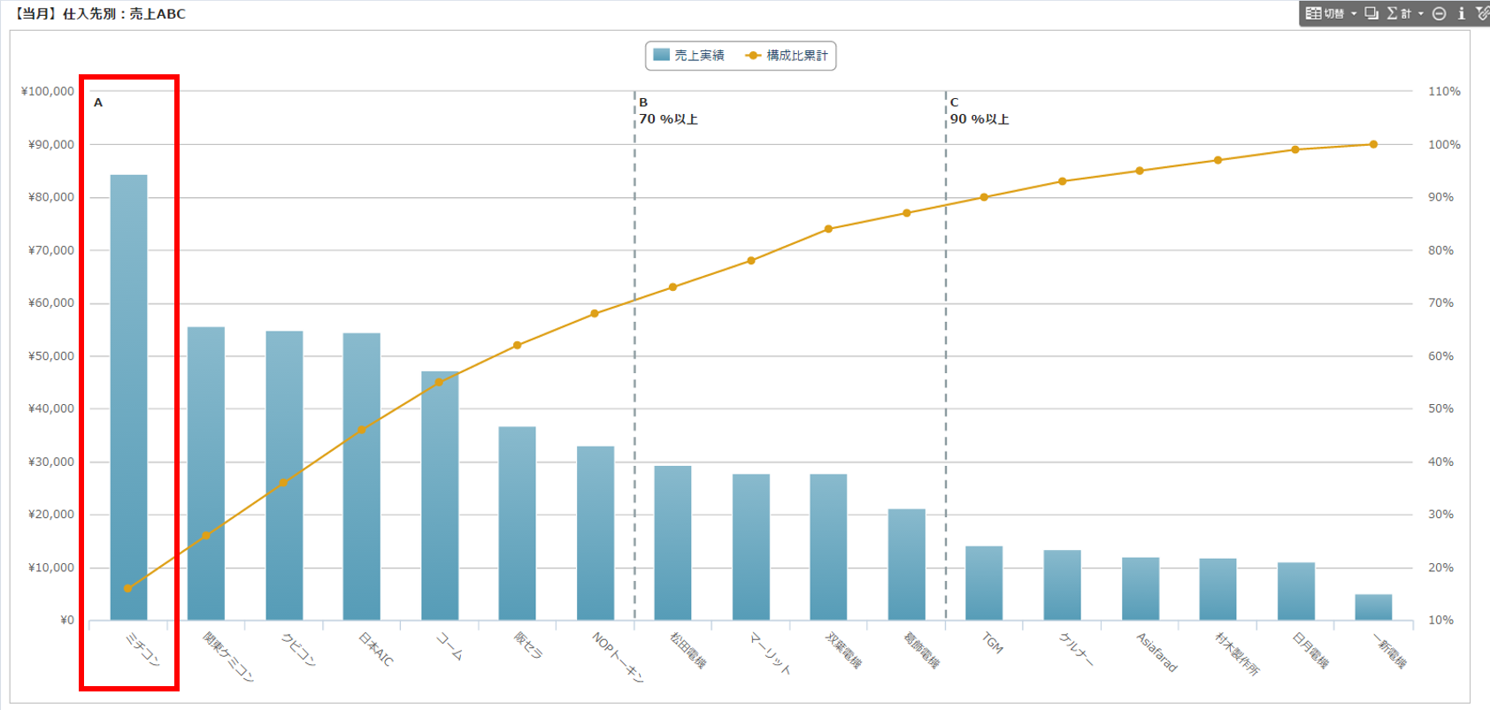Click the ミチコン axis label
Viewport: 1490px width, 710px height.
click(x=142, y=649)
